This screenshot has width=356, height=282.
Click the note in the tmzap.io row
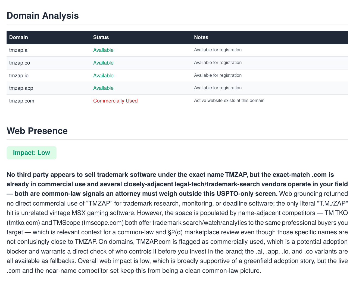coord(218,75)
